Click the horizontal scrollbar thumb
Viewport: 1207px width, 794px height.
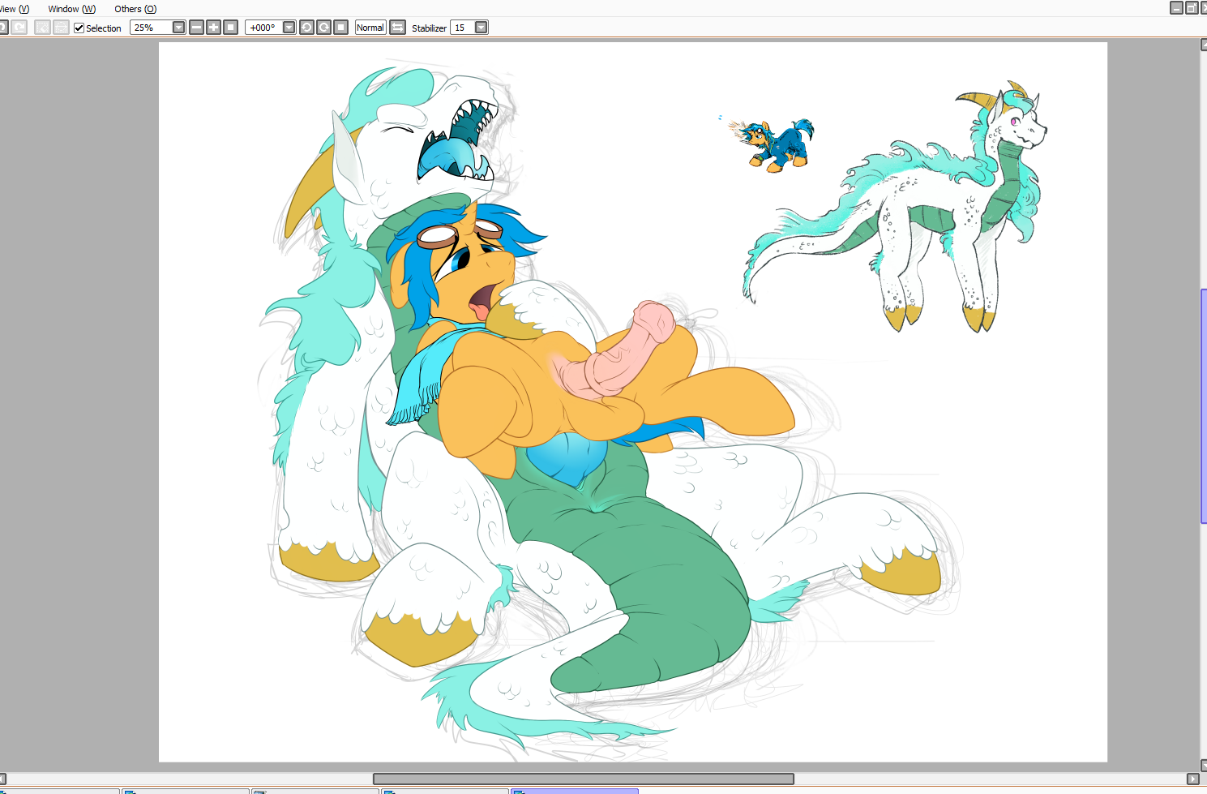click(x=583, y=779)
